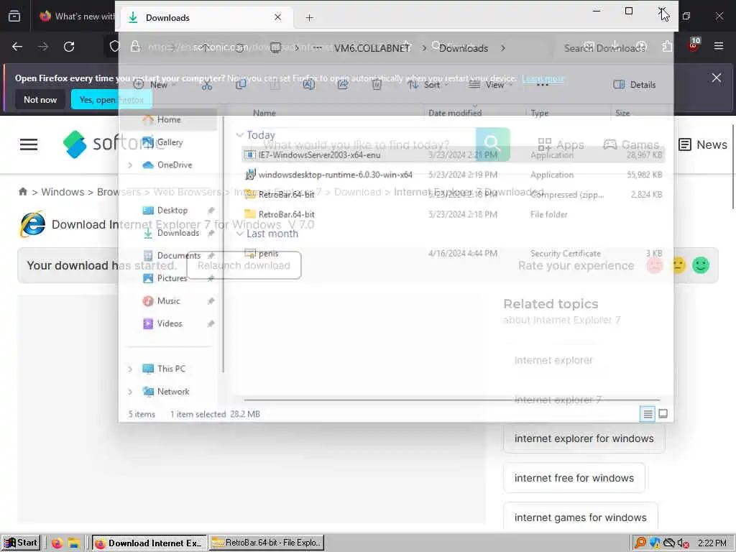Toggle the Details pane in File Explorer
The height and width of the screenshot is (552, 736).
pos(634,85)
